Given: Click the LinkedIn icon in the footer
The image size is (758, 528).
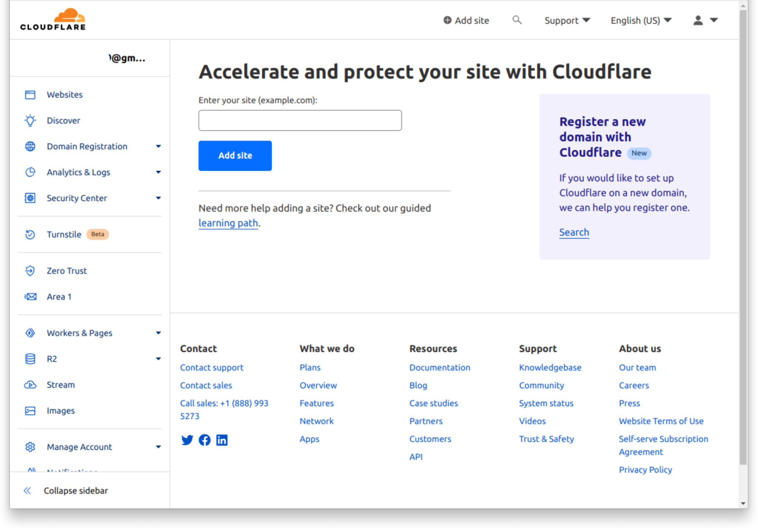Looking at the screenshot, I should point(222,440).
